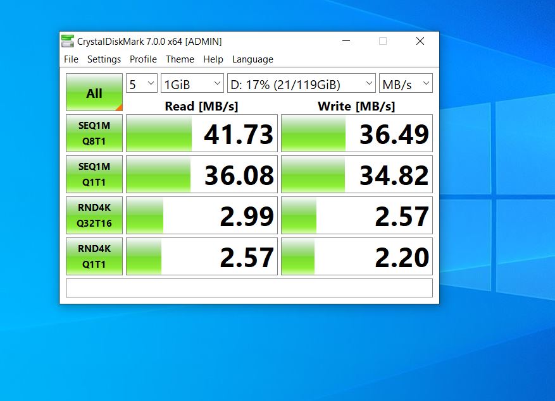Open the Language menu
Viewport: 555px width, 401px height.
tap(253, 59)
